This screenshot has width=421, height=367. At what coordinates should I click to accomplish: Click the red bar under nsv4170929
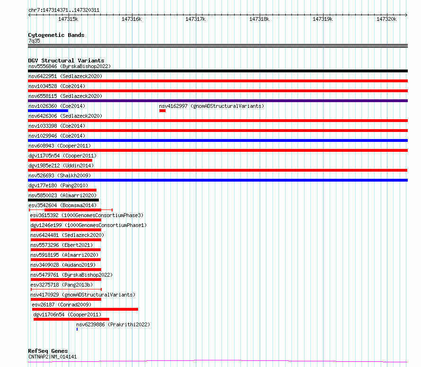66,299
